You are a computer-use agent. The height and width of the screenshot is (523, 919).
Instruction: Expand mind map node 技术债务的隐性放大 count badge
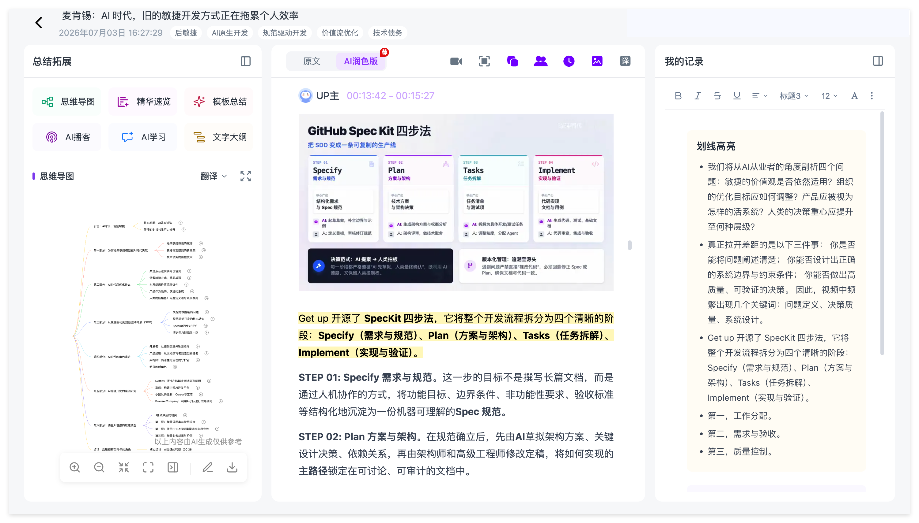coord(201,257)
